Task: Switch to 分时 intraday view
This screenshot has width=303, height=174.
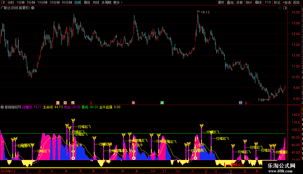Action: (x=11, y=2)
